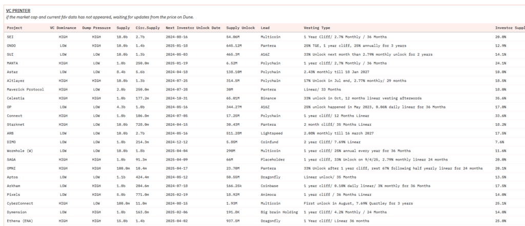Select the SAGA project cell
This screenshot has width=525, height=226.
click(x=11, y=160)
